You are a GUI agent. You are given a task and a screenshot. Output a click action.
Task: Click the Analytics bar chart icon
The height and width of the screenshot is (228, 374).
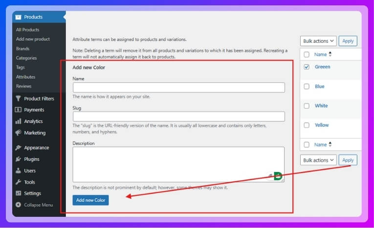click(19, 121)
